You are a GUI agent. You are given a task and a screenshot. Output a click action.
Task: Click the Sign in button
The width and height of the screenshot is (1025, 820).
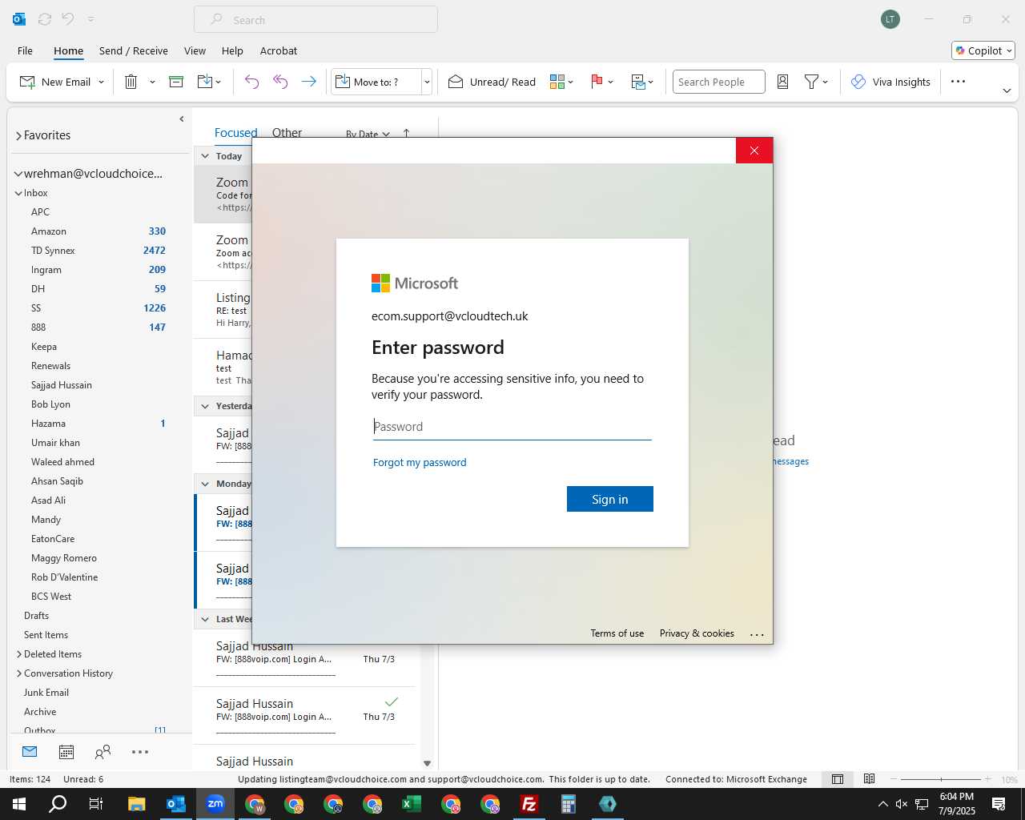point(610,499)
